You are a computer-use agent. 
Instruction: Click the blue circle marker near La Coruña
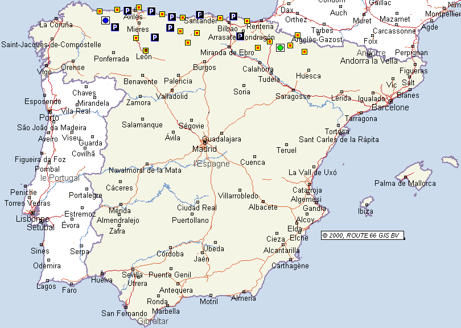tap(105, 20)
